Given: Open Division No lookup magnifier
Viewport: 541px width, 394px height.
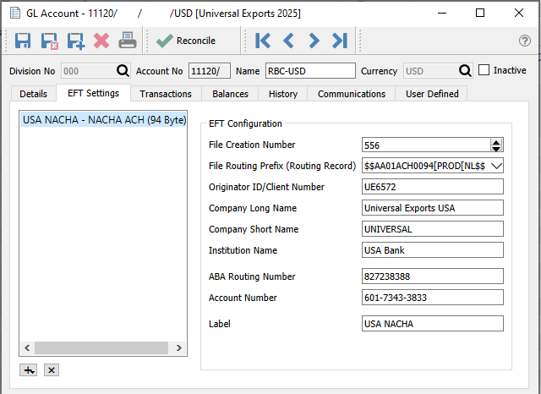Looking at the screenshot, I should point(123,71).
